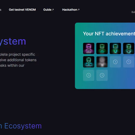This screenshot has width=135, height=135.
Task: Open the Hackathon external link
Action: click(x=71, y=10)
